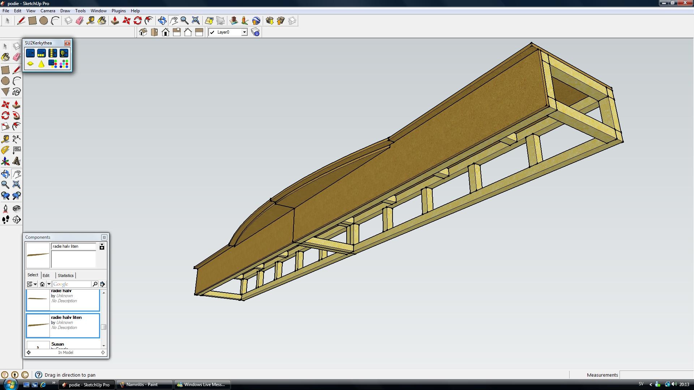The width and height of the screenshot is (694, 390).
Task: Close the Components panel
Action: tap(104, 237)
